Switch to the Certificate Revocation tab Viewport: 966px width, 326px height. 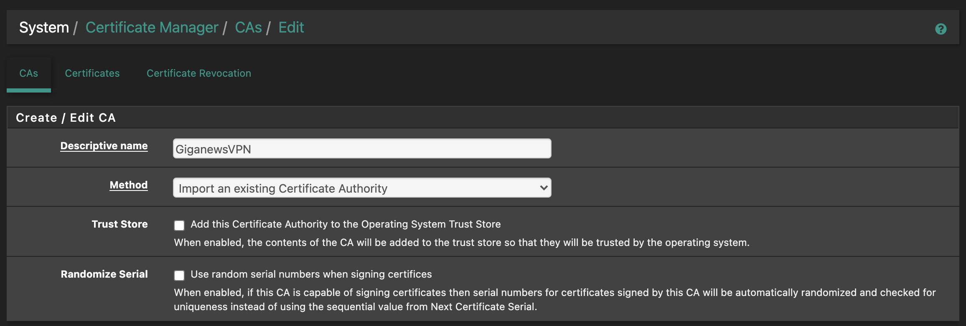199,73
